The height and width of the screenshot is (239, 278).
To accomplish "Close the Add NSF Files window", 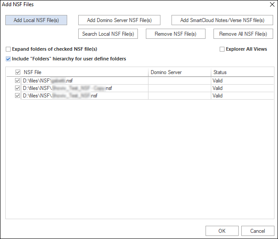I will (x=272, y=4).
